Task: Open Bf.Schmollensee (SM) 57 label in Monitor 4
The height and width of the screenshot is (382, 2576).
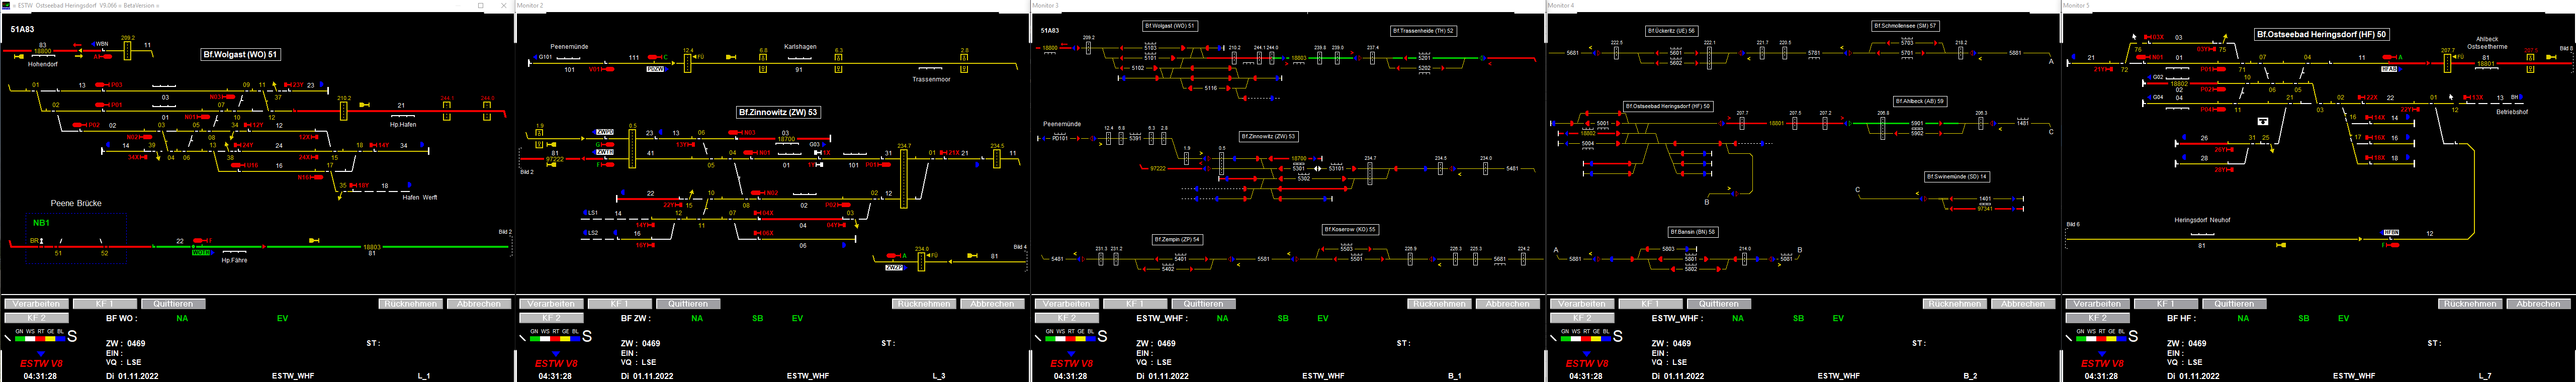Action: click(1906, 26)
